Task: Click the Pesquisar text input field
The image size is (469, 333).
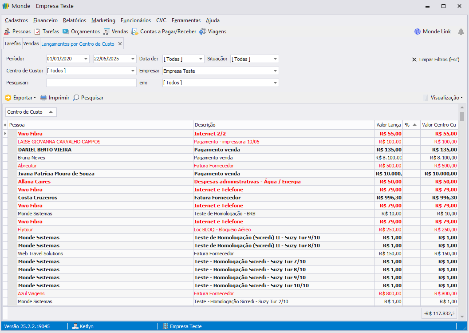Action: (91, 83)
